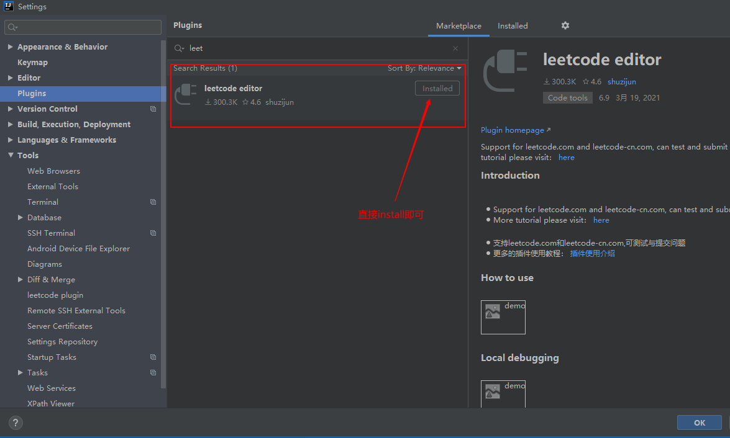Switch to the Marketplace tab
This screenshot has width=730, height=438.
coord(459,26)
